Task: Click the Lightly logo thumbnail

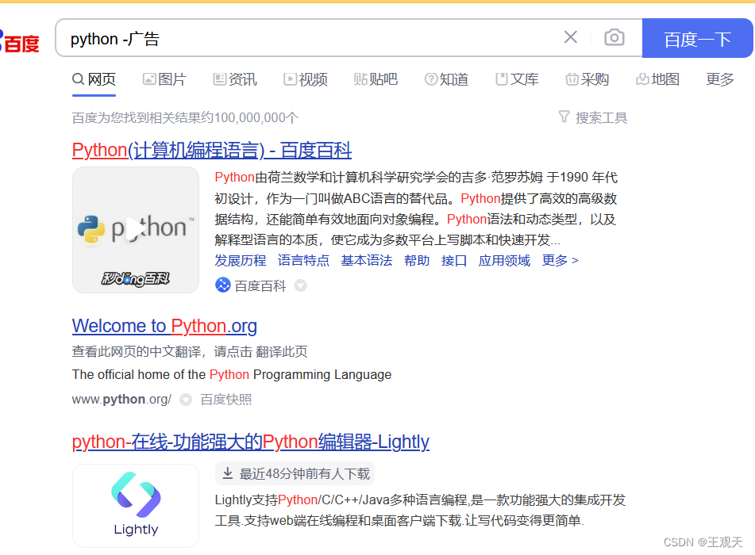Action: click(x=136, y=506)
